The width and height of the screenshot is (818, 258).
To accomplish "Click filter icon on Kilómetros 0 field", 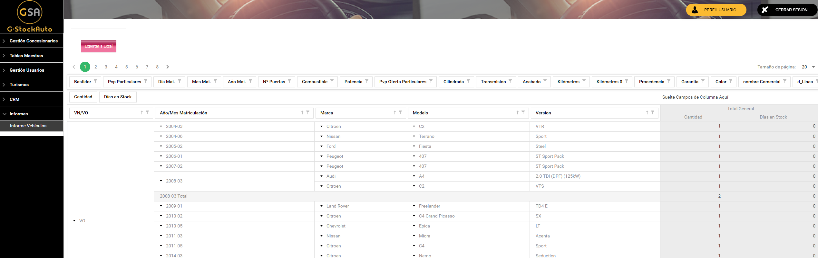I will (x=627, y=81).
